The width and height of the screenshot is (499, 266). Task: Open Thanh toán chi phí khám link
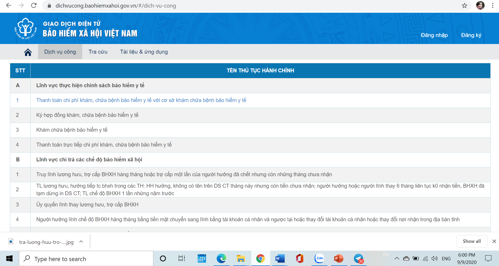141,100
